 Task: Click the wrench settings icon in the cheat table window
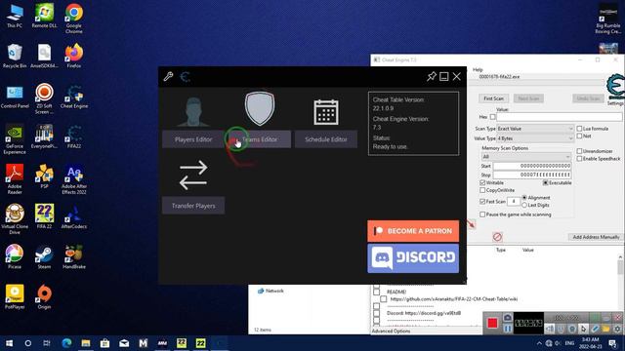(x=168, y=76)
